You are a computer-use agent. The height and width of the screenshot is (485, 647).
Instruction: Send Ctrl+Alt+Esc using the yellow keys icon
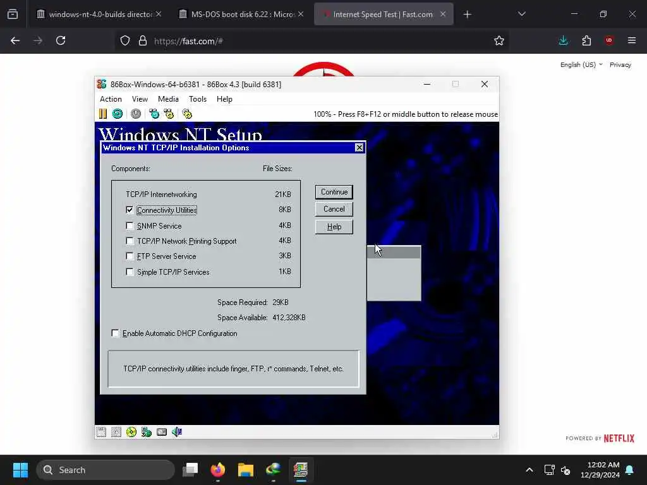(169, 114)
